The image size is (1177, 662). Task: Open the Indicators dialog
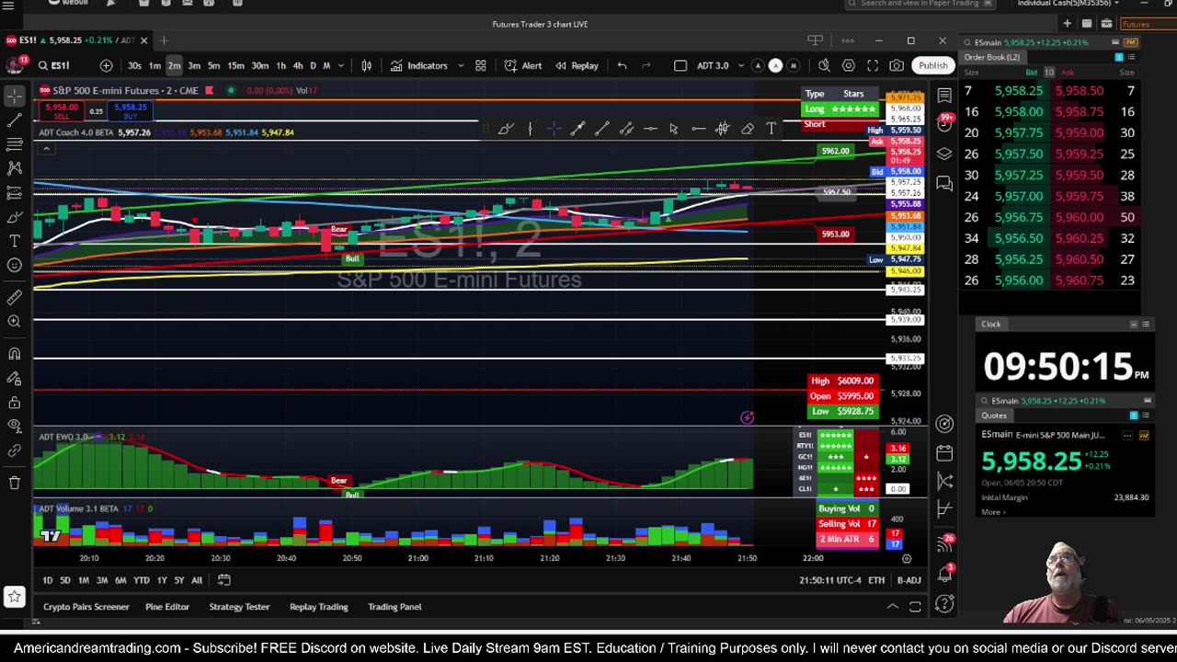coord(419,65)
